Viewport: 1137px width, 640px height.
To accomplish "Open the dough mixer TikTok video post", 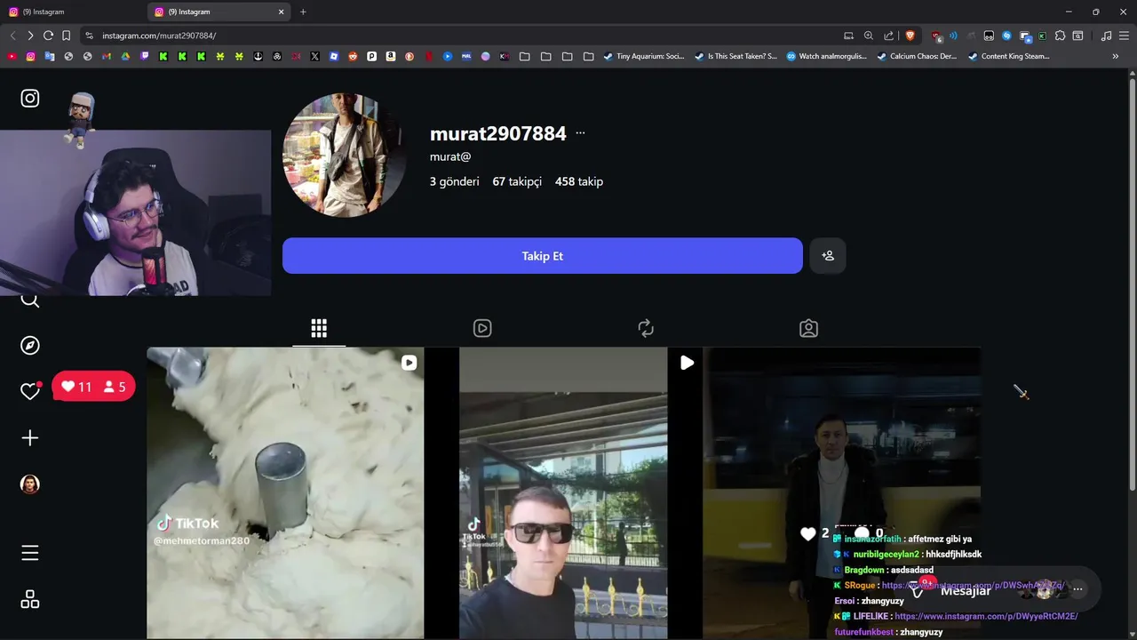I will (x=285, y=492).
